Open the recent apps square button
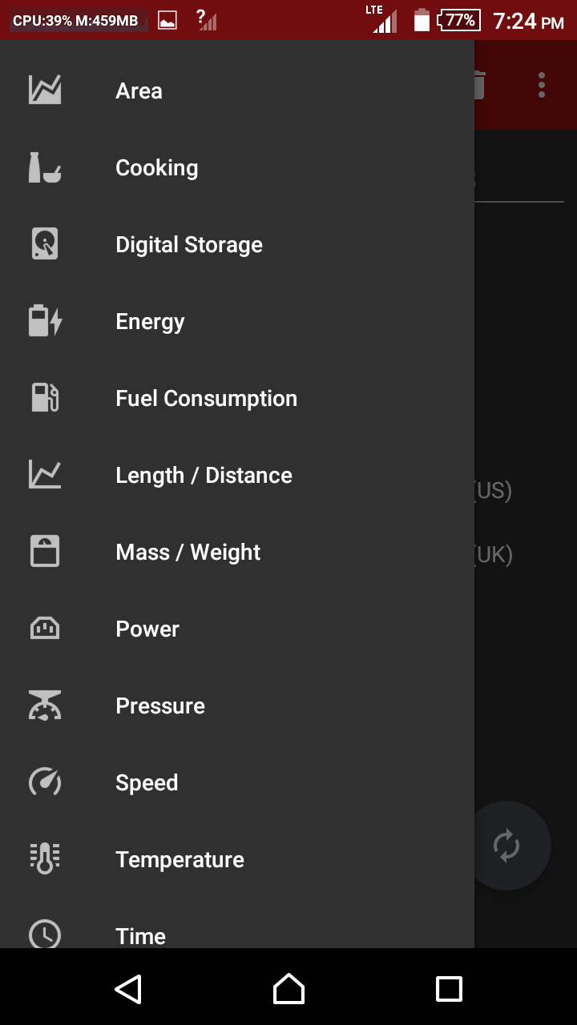The image size is (577, 1025). pos(449,989)
